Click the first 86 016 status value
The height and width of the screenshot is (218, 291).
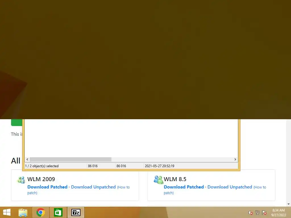click(x=93, y=166)
